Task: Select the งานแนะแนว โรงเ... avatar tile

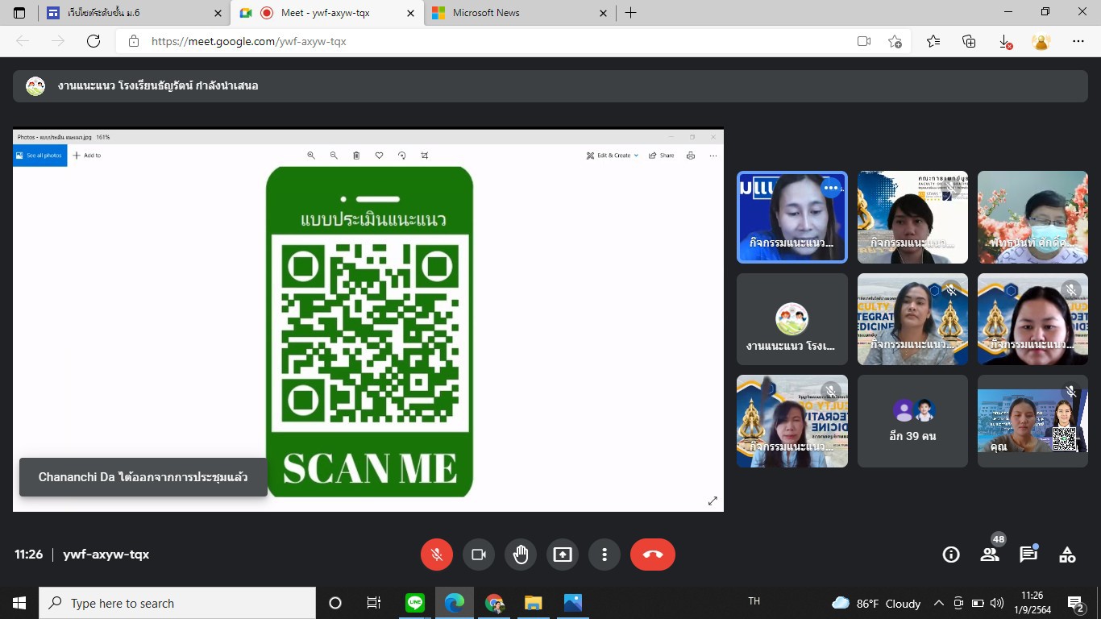Action: point(792,319)
